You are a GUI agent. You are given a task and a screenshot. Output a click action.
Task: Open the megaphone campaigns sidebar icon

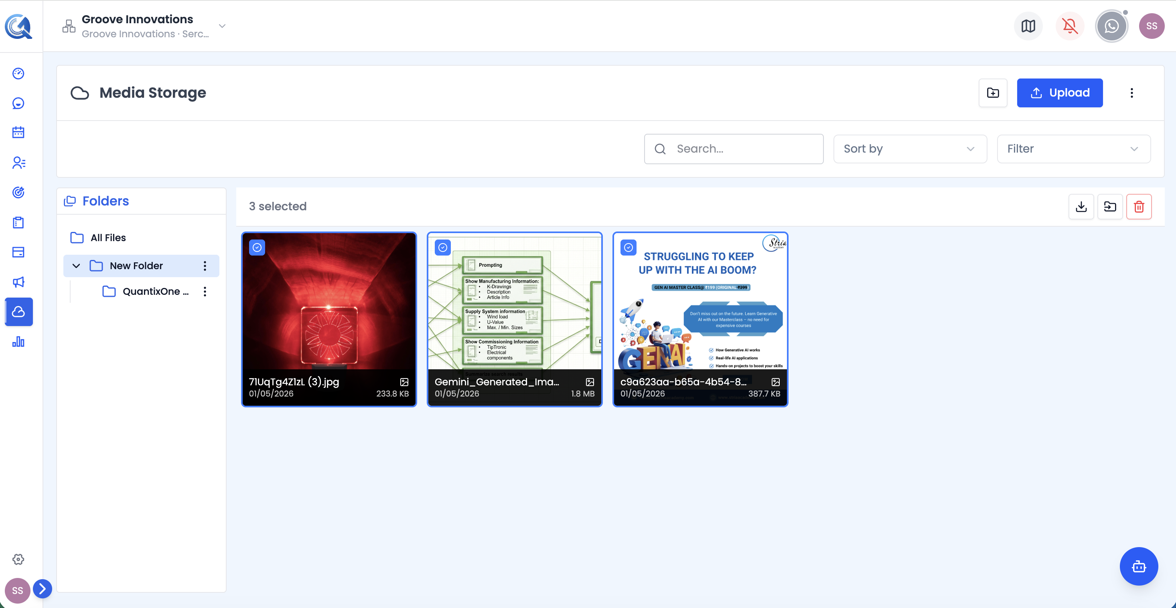(x=18, y=282)
